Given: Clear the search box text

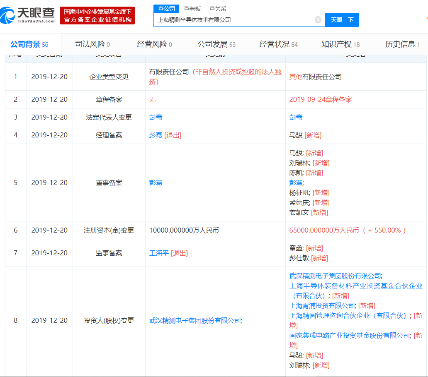Looking at the screenshot, I should pos(318,20).
